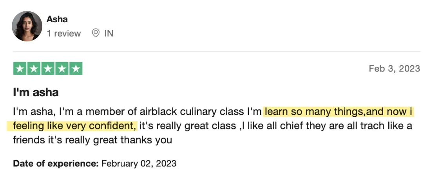Click the 'February 02, 2023' experience date
The image size is (431, 179).
point(139,164)
